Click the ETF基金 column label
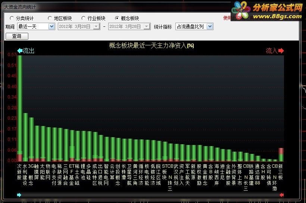 click(71, 175)
